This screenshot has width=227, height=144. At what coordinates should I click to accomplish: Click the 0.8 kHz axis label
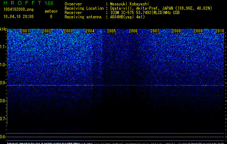coord(3,101)
